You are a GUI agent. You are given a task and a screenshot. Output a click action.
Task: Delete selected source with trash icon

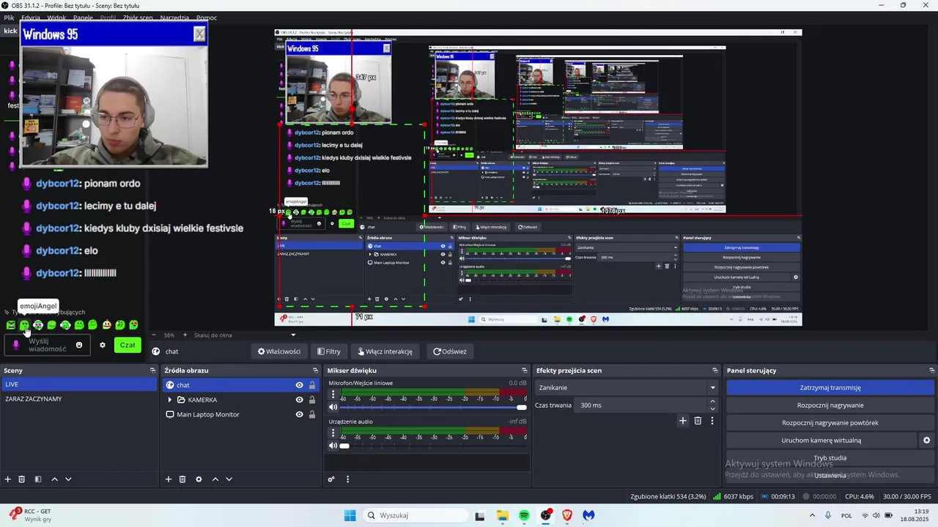click(182, 479)
